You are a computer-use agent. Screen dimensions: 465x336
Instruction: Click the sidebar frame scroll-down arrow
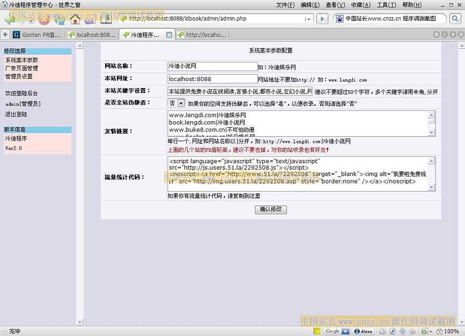(x=80, y=322)
